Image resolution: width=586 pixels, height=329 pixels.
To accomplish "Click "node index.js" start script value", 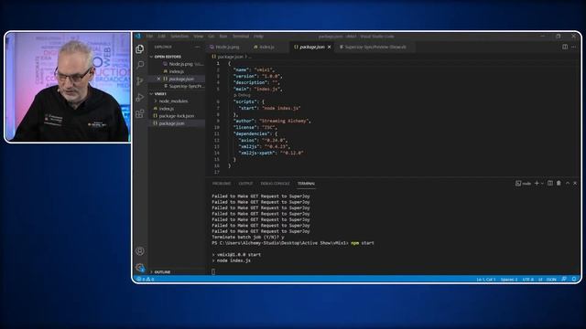I will 281,108.
